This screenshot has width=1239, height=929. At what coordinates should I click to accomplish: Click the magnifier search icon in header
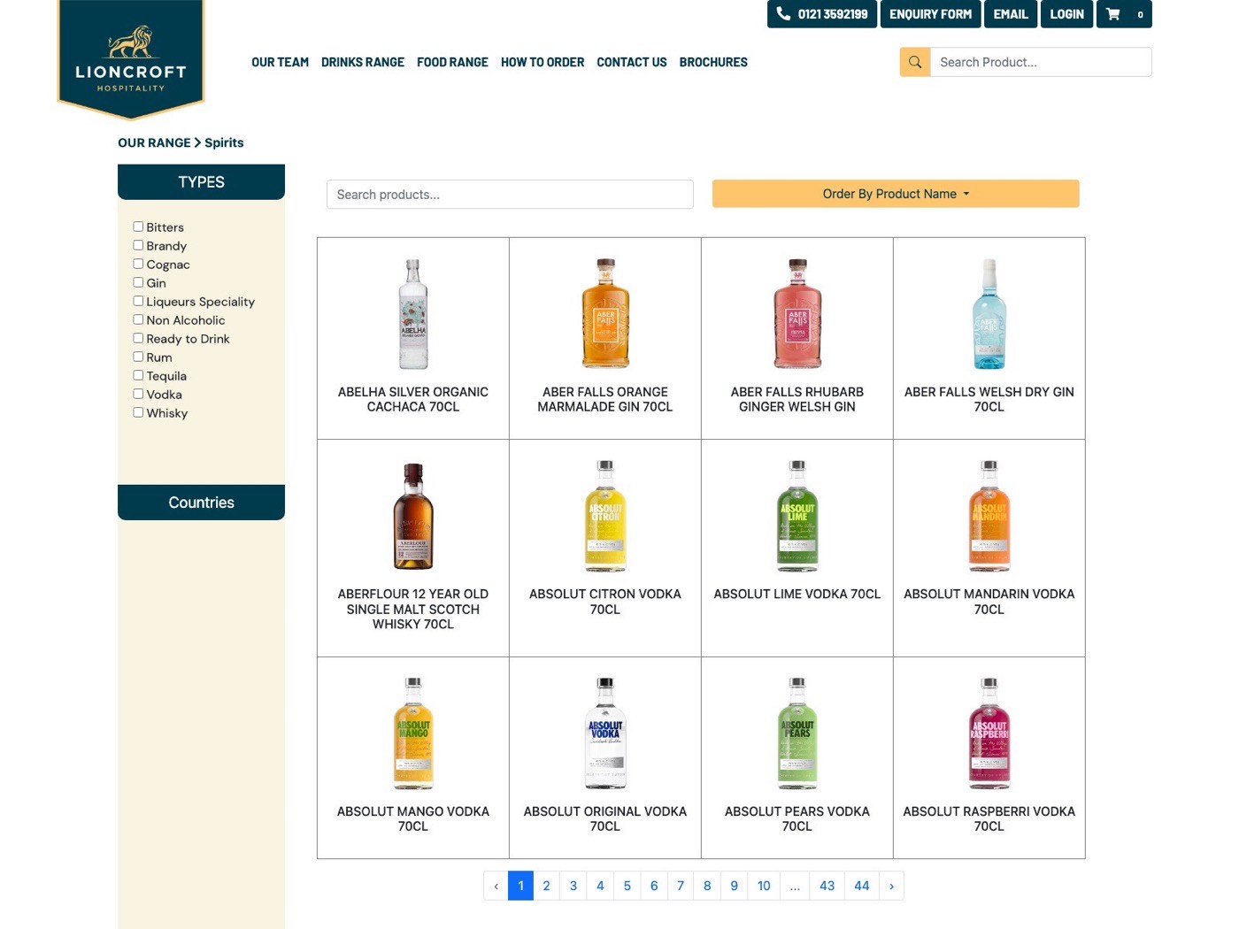(x=915, y=62)
